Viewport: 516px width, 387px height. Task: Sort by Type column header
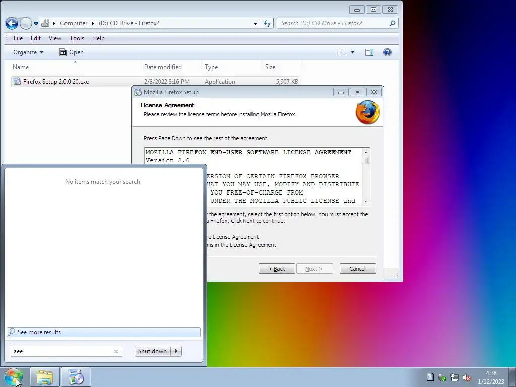(232, 67)
